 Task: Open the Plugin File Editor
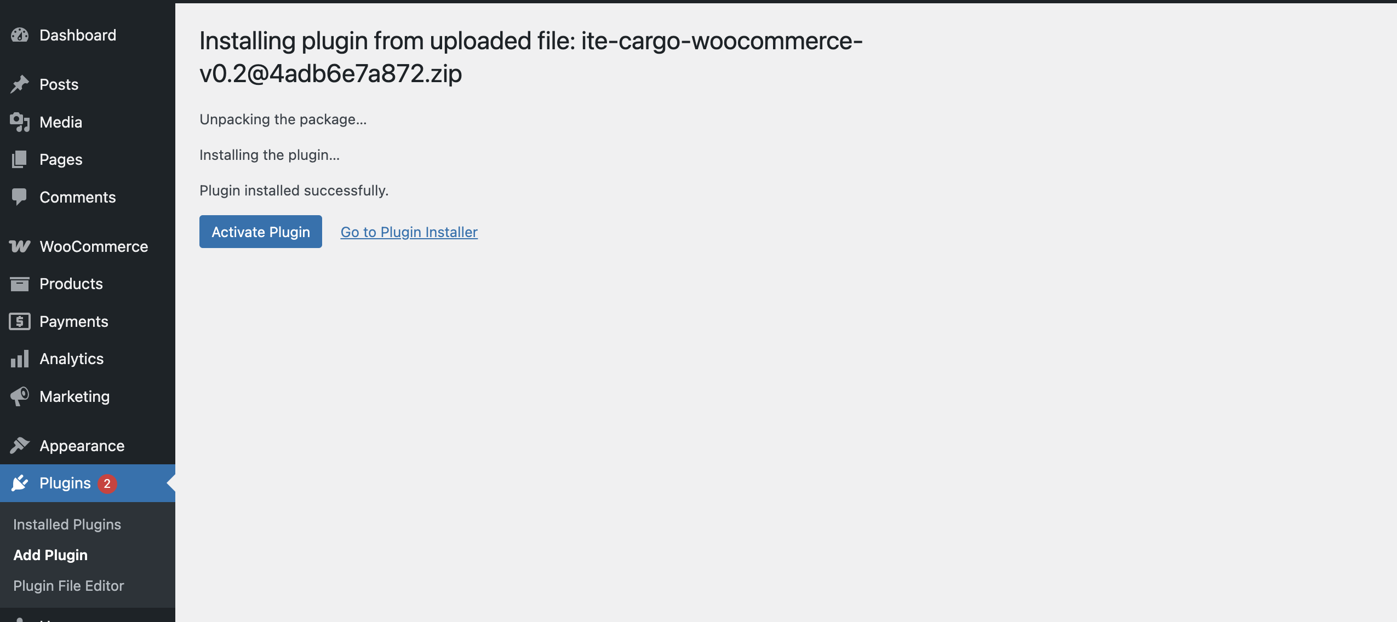coord(69,585)
